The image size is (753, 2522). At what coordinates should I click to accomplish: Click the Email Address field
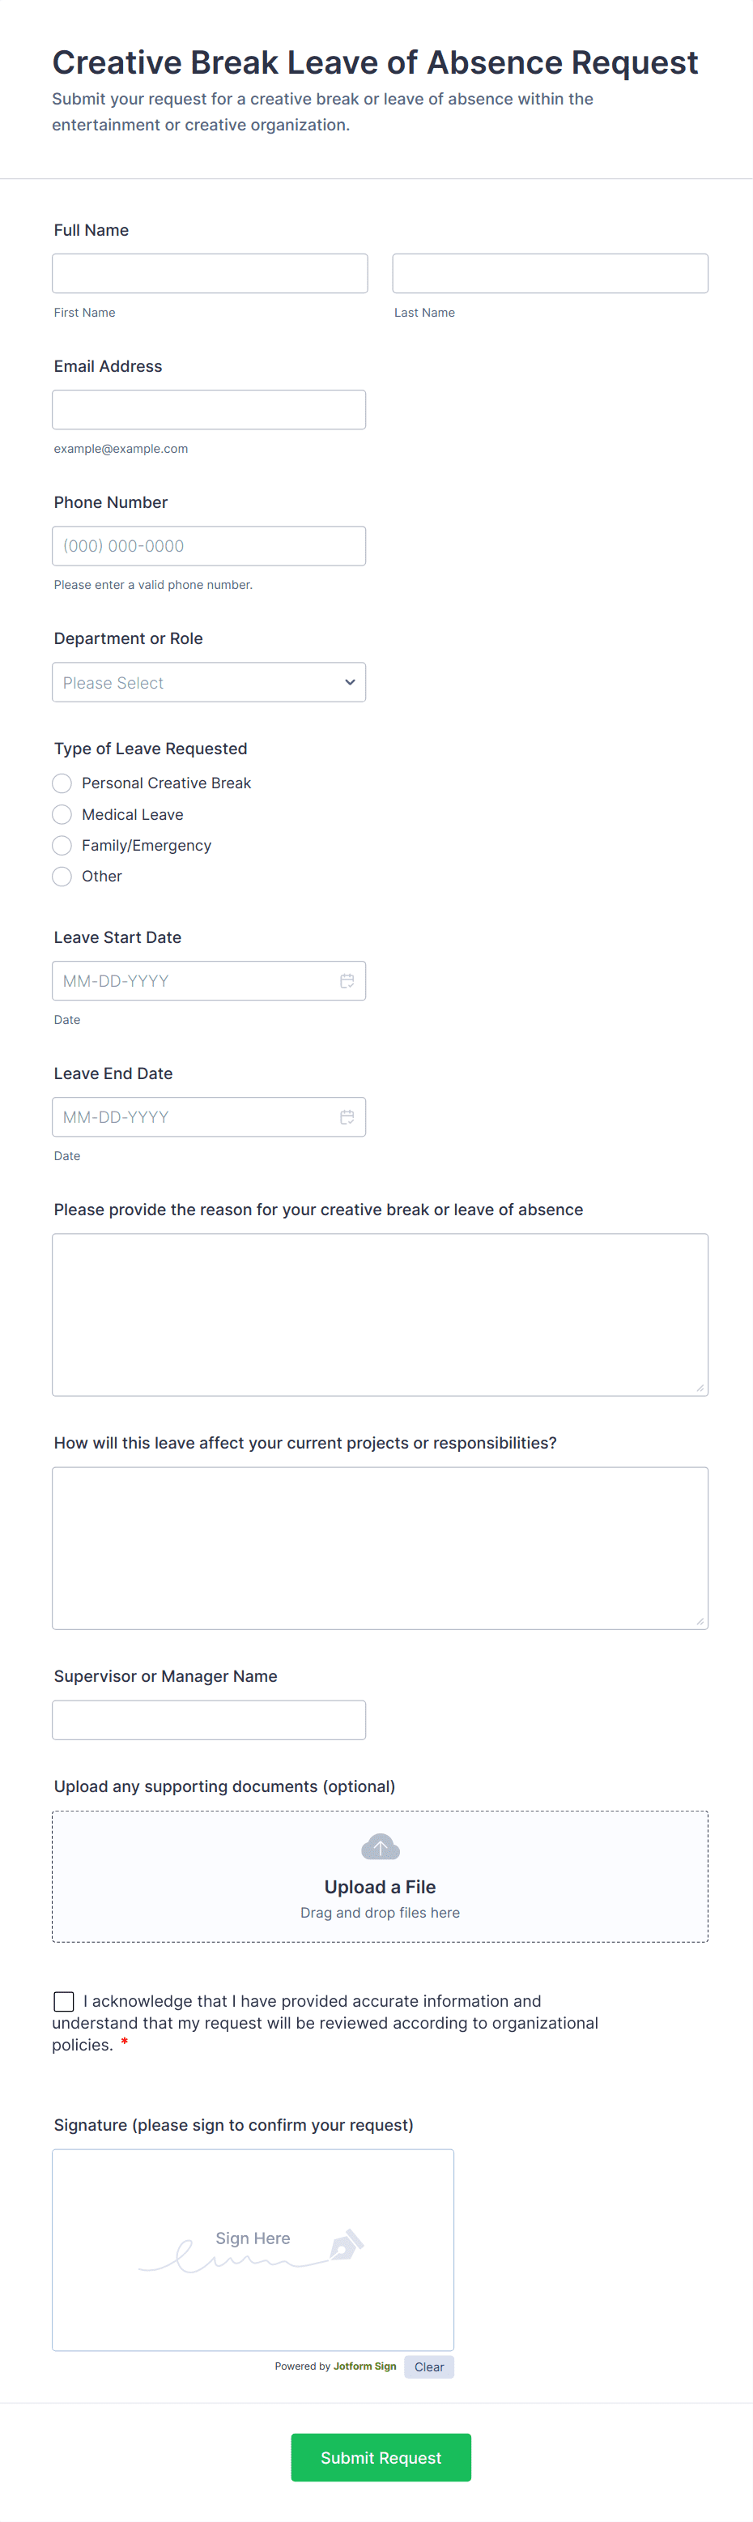point(208,410)
